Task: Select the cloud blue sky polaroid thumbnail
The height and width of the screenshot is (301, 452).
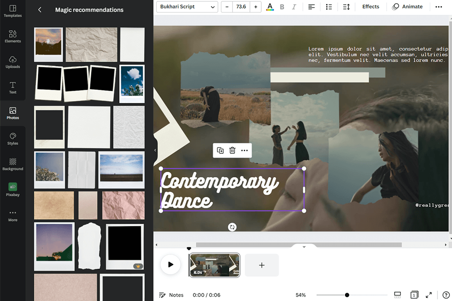Action: point(132,84)
